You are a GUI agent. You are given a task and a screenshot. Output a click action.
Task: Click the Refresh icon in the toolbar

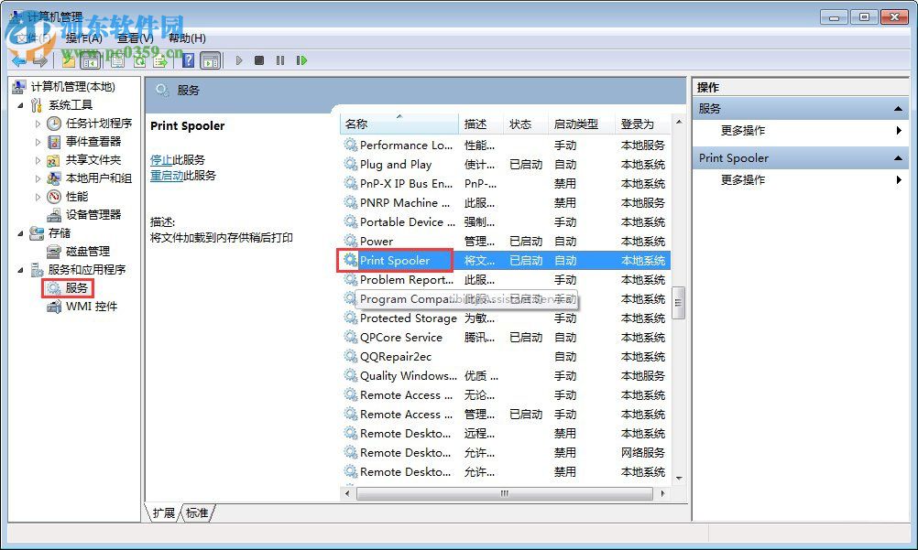coord(137,60)
